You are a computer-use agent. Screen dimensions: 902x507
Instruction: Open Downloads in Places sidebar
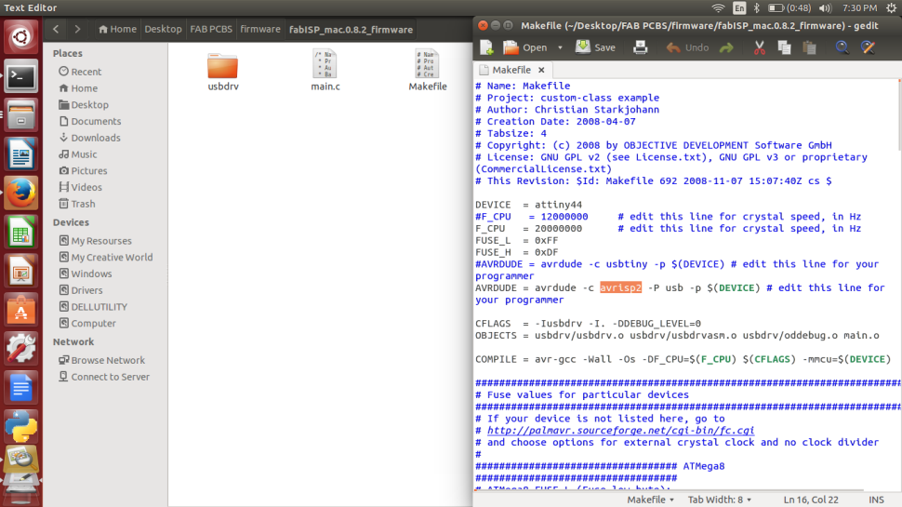pyautogui.click(x=89, y=138)
